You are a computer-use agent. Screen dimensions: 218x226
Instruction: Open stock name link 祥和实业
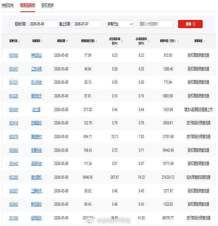coord(37,56)
